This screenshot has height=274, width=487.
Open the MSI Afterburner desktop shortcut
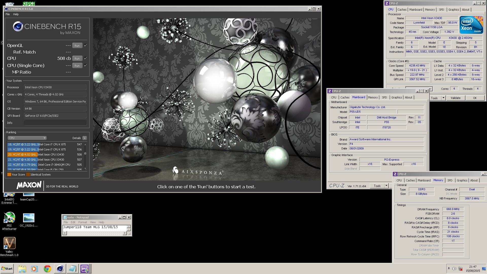pyautogui.click(x=9, y=221)
